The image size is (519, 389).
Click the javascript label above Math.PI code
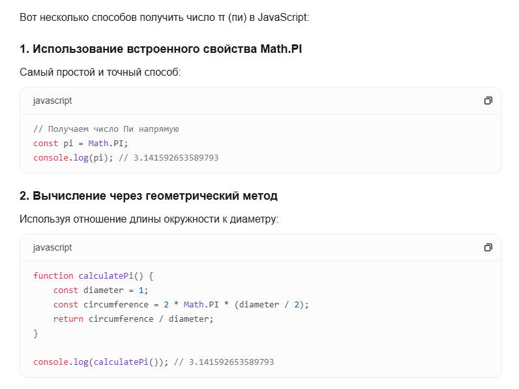coord(52,101)
